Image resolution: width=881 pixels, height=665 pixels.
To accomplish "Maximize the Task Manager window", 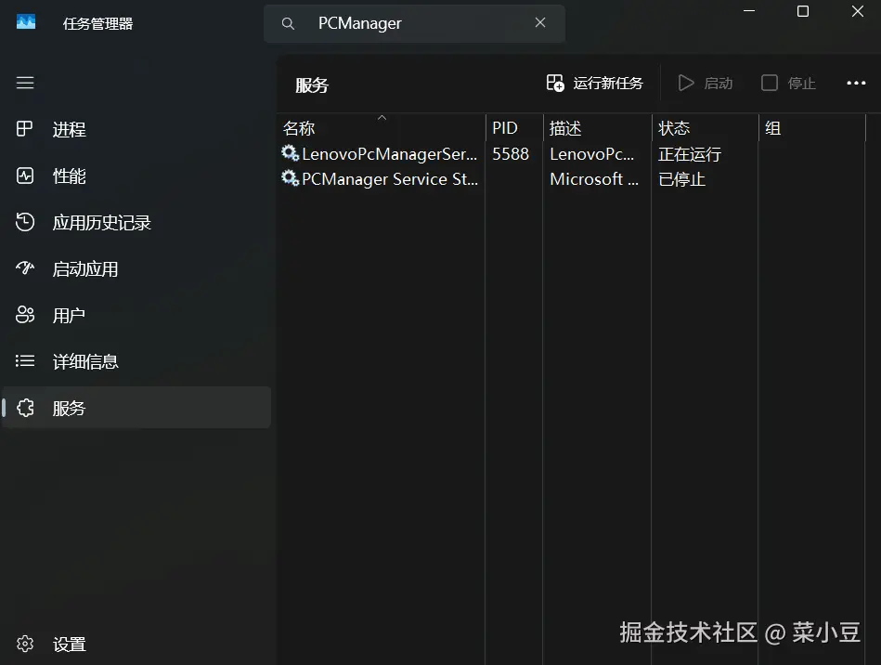I will (x=803, y=11).
